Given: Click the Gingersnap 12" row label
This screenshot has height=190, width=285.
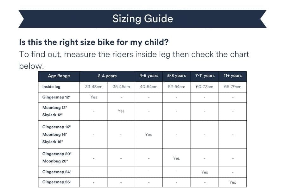Looking at the screenshot, I should click(56, 97).
